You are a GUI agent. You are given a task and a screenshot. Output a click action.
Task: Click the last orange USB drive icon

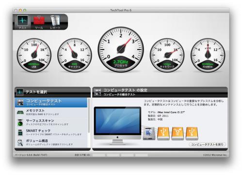click(192, 133)
